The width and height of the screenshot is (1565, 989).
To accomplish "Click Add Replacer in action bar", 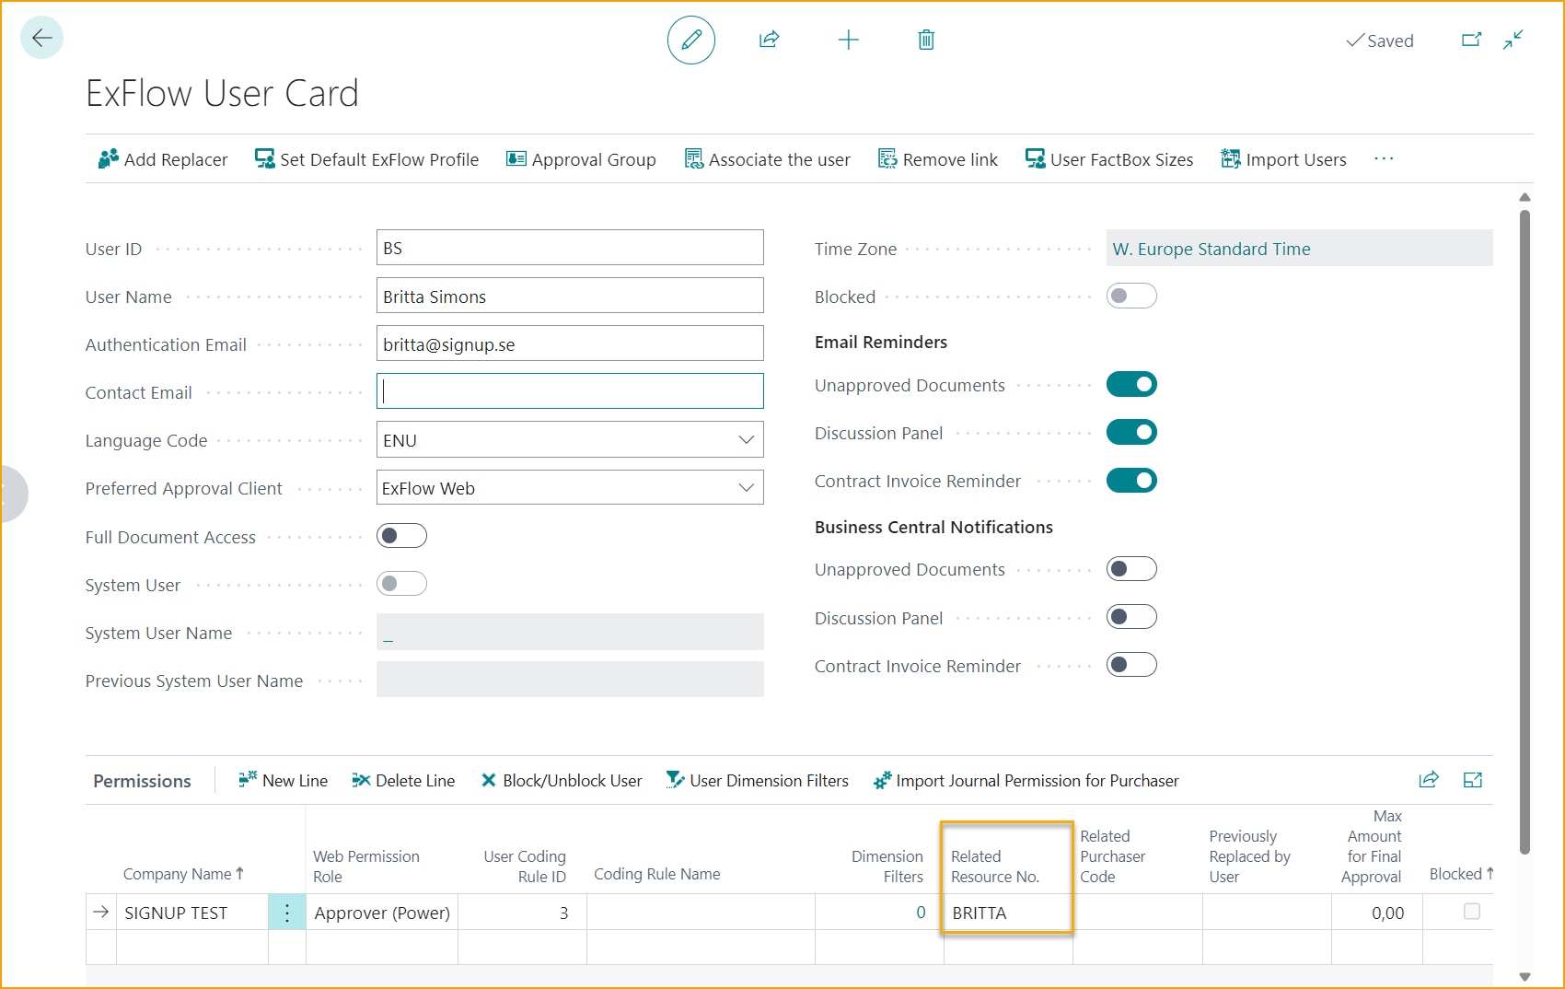I will 163,159.
